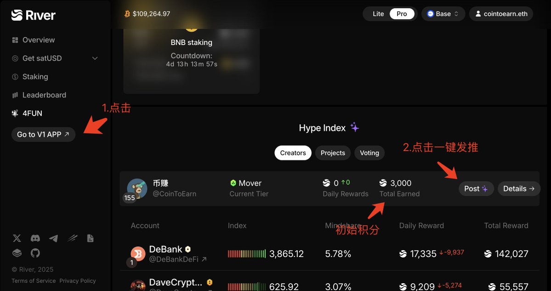The height and width of the screenshot is (291, 551).
Task: Click DeBank's index heat bar
Action: click(247, 254)
